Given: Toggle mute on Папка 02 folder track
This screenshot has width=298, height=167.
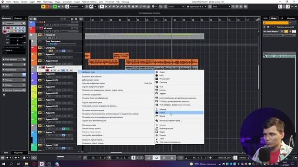Looking at the screenshot, I should [40, 35].
